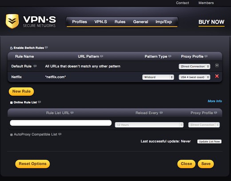Image resolution: width=231 pixels, height=181 pixels.
Task: Click the Rule Name column header
Action: (x=24, y=56)
